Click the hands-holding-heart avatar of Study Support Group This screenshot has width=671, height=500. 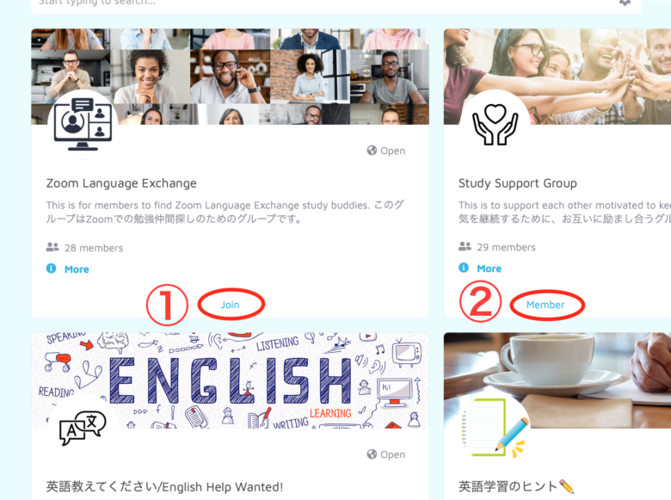tap(496, 125)
